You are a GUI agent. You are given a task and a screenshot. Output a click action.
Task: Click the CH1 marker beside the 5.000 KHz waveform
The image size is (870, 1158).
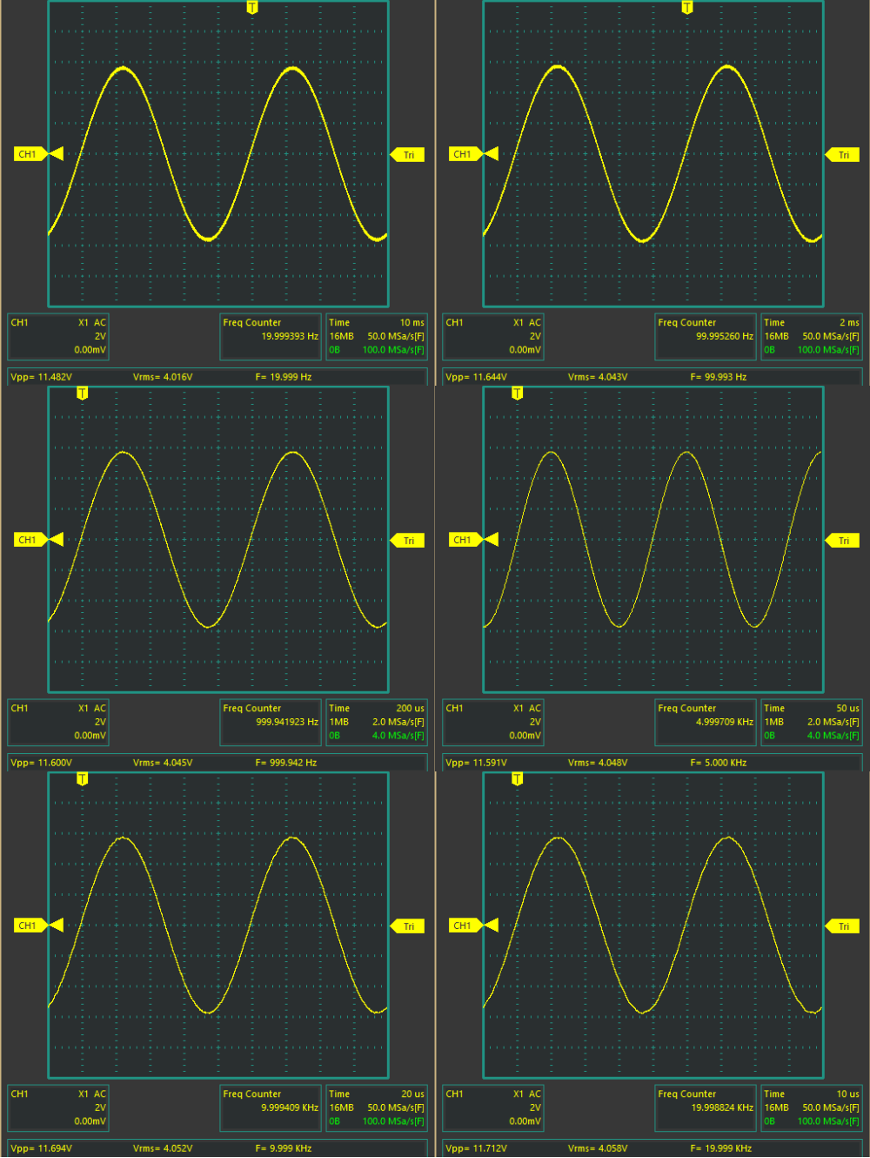point(464,540)
